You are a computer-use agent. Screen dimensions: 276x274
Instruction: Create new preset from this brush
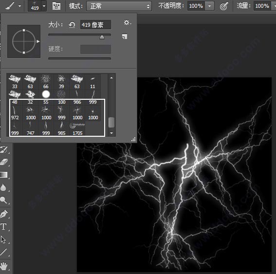(x=125, y=37)
